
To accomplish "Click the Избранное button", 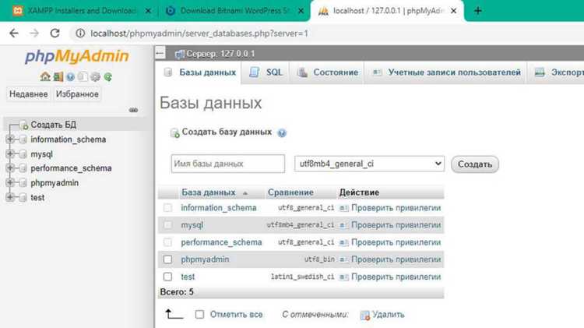I will [77, 94].
